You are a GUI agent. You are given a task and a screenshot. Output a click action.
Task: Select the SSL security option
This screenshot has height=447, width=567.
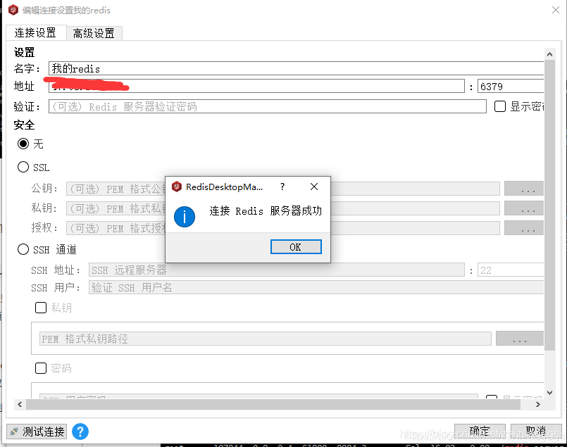23,167
